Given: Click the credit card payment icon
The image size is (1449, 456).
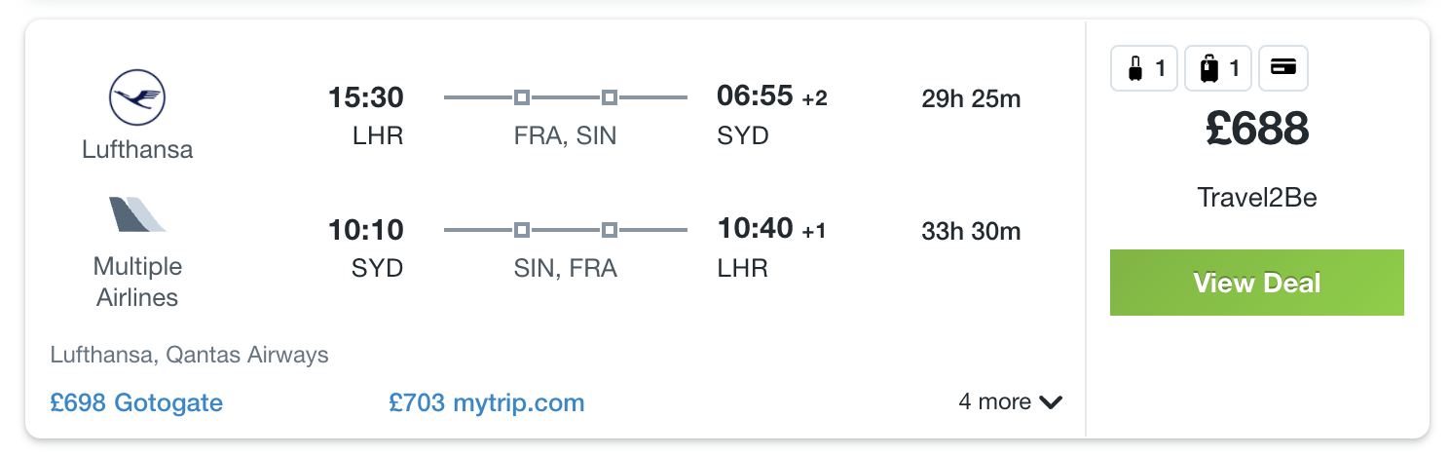Looking at the screenshot, I should (x=1282, y=69).
